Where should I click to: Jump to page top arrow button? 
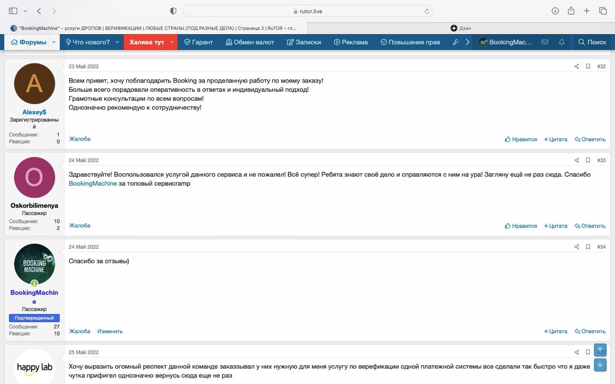click(600, 349)
